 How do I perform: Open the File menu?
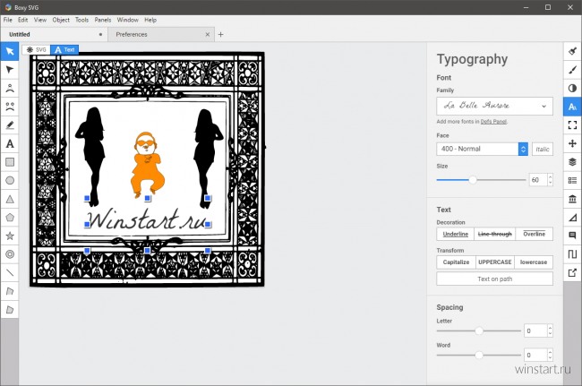pyautogui.click(x=8, y=20)
